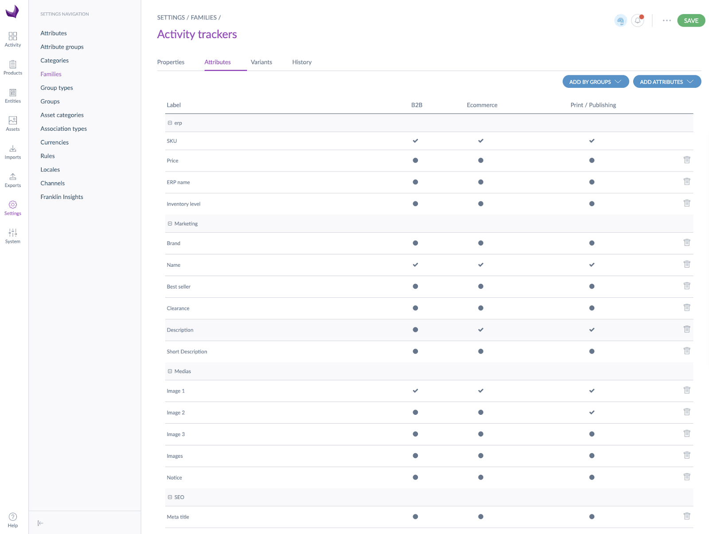The height and width of the screenshot is (534, 709).
Task: Open the Imports section icon
Action: click(13, 148)
